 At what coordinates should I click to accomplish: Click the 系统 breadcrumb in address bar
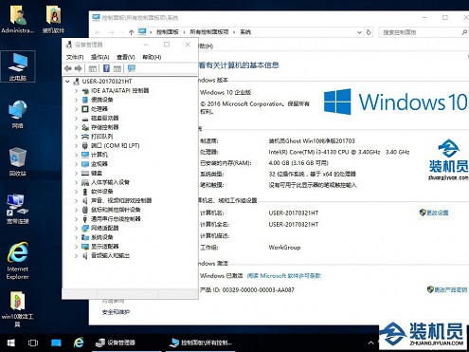pyautogui.click(x=245, y=32)
